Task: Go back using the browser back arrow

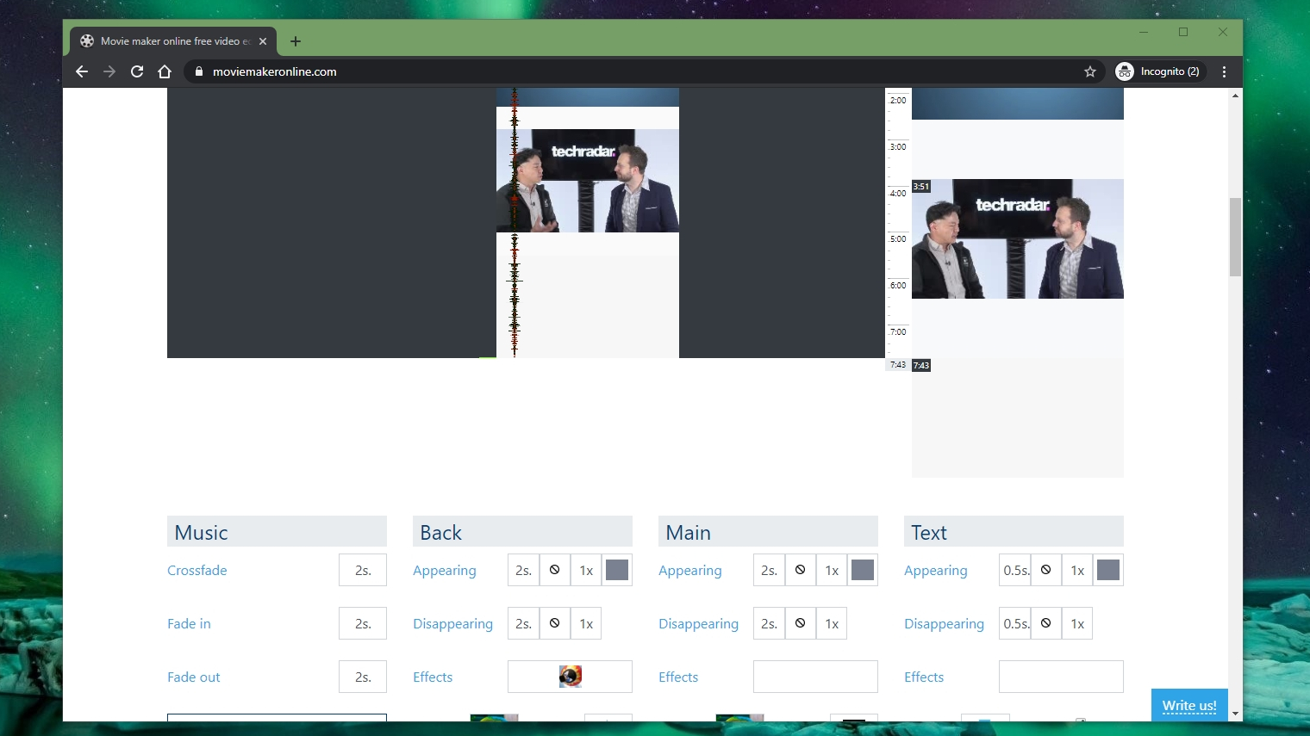Action: pyautogui.click(x=82, y=71)
